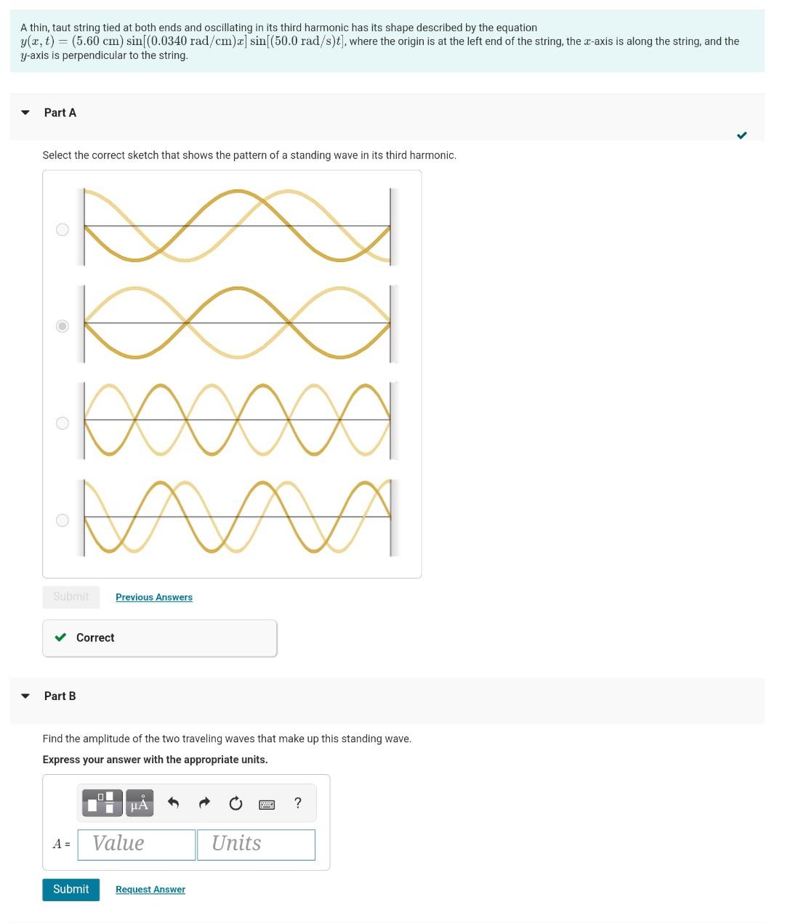Click the green checkmark near Part A header
The height and width of the screenshot is (923, 785).
coord(742,134)
